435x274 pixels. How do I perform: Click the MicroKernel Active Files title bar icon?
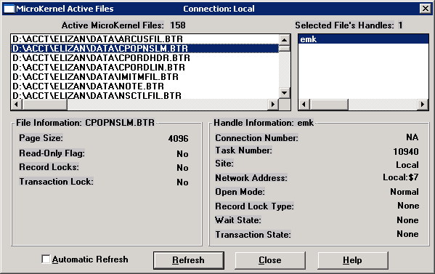click(x=9, y=9)
